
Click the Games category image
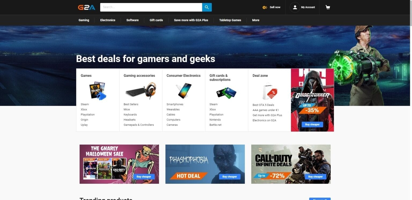pos(98,91)
